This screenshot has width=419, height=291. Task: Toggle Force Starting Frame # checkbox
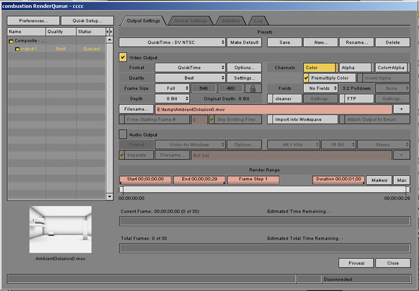pyautogui.click(x=122, y=119)
